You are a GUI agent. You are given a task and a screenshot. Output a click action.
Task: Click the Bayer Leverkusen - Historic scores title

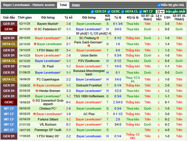point(29,5)
